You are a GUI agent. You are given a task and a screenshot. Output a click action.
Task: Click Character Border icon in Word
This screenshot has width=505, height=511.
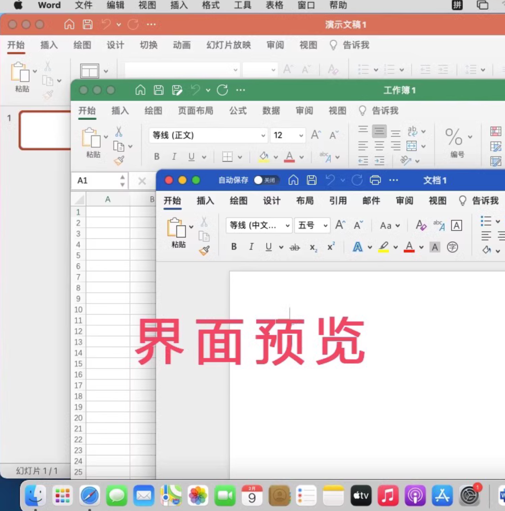[x=456, y=225]
